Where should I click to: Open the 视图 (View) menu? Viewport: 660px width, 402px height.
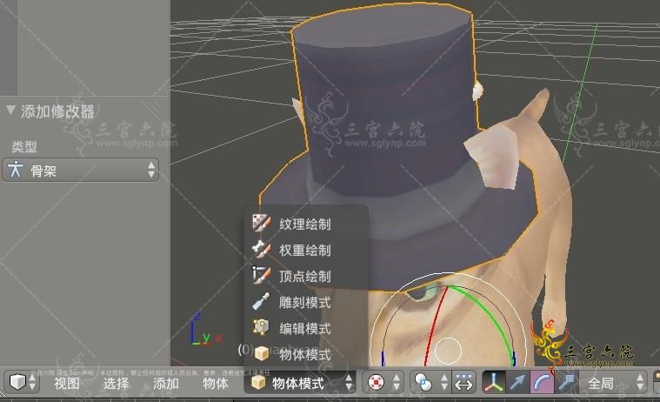coord(66,384)
